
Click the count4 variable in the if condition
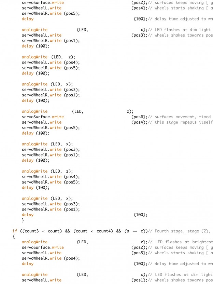click(104, 231)
